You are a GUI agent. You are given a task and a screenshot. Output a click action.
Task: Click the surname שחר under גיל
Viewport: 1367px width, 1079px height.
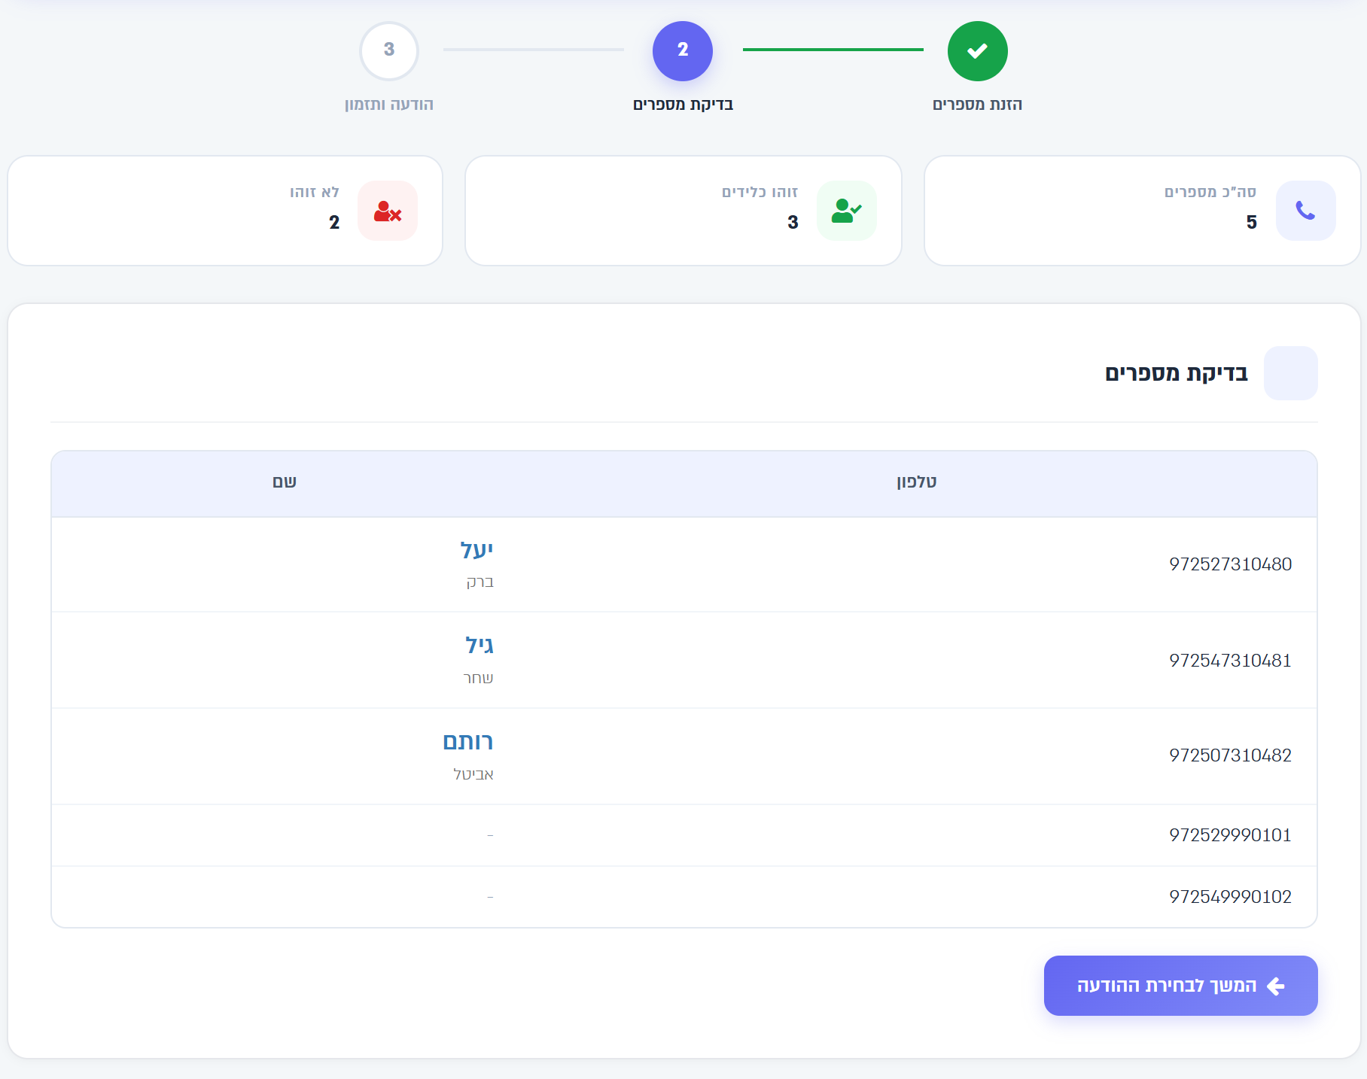coord(478,678)
